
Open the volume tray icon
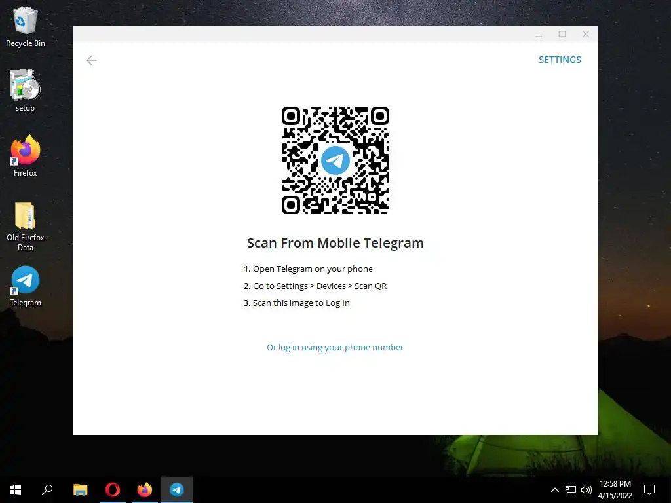(586, 490)
